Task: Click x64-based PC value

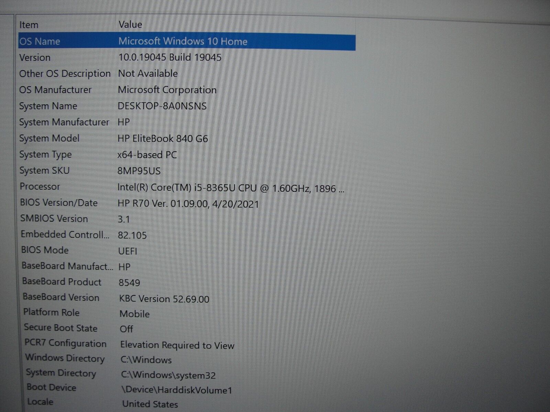Action: point(147,155)
